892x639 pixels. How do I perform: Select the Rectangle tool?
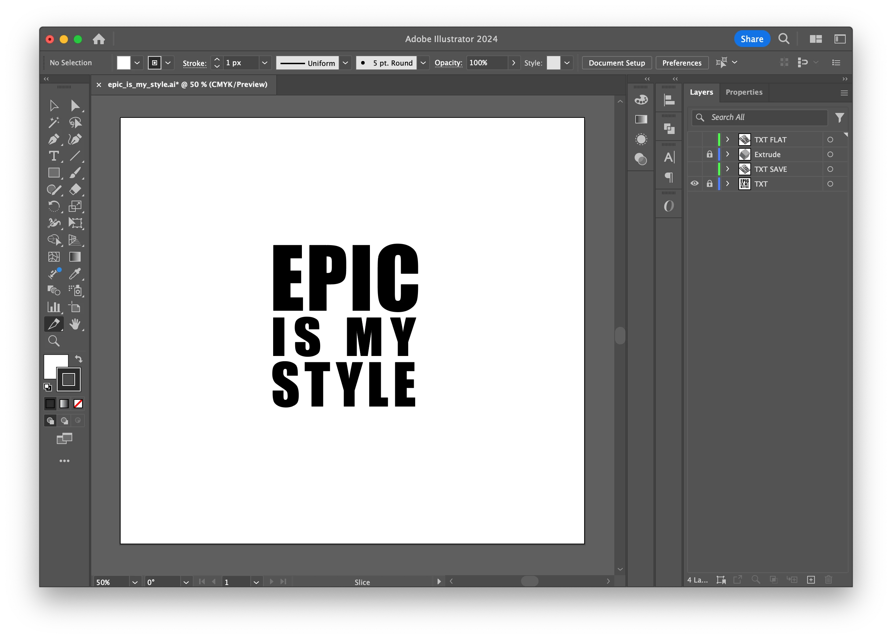[54, 173]
